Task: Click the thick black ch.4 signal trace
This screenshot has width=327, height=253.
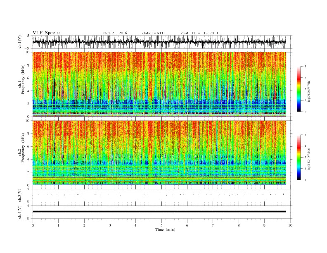Action: (x=159, y=212)
